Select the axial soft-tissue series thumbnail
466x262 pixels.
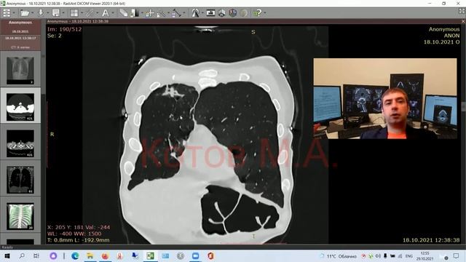pos(20,143)
